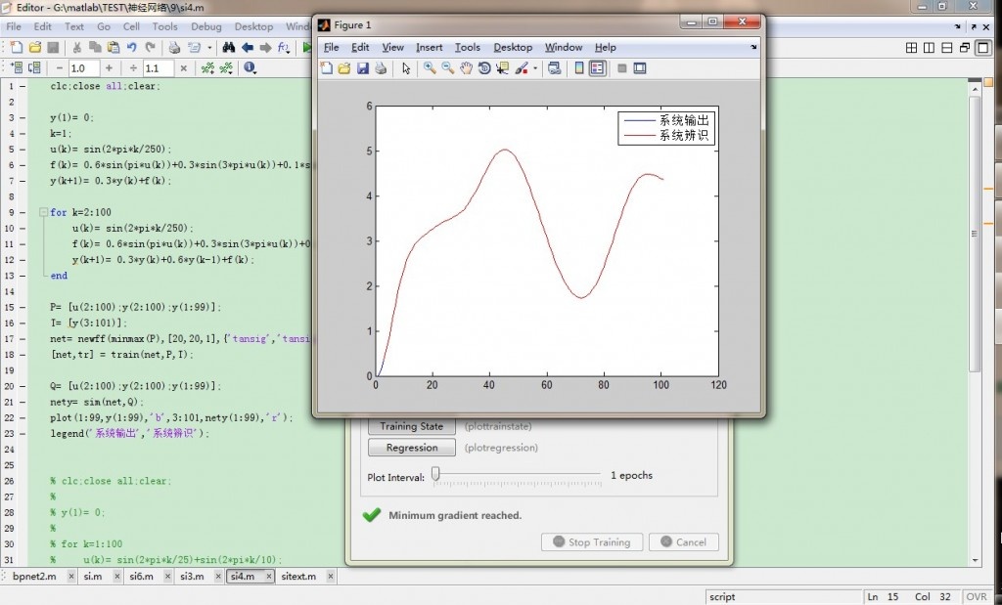Print the script from Editor toolbar
The height and width of the screenshot is (605, 1002).
(x=174, y=47)
